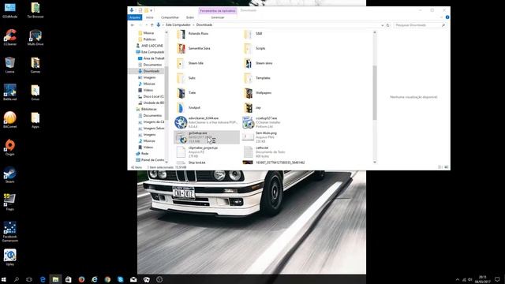Open the clock and date in tray
Screen dimensions: 505x284
(x=482, y=279)
